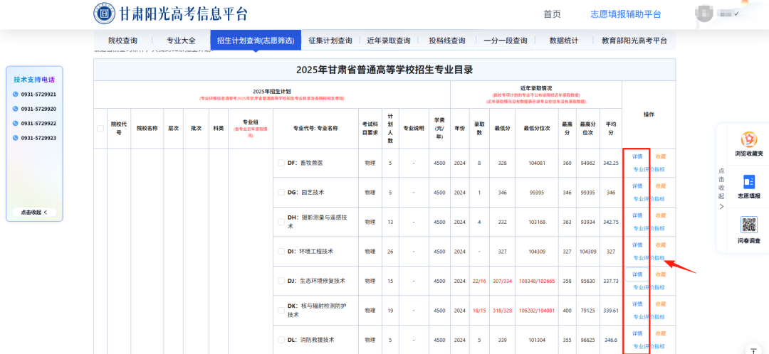This screenshot has width=769, height=354.
Task: Go to 首页 in top navigation
Action: point(552,14)
